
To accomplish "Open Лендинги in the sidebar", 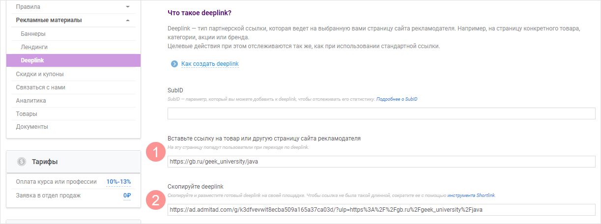I will pyautogui.click(x=34, y=47).
